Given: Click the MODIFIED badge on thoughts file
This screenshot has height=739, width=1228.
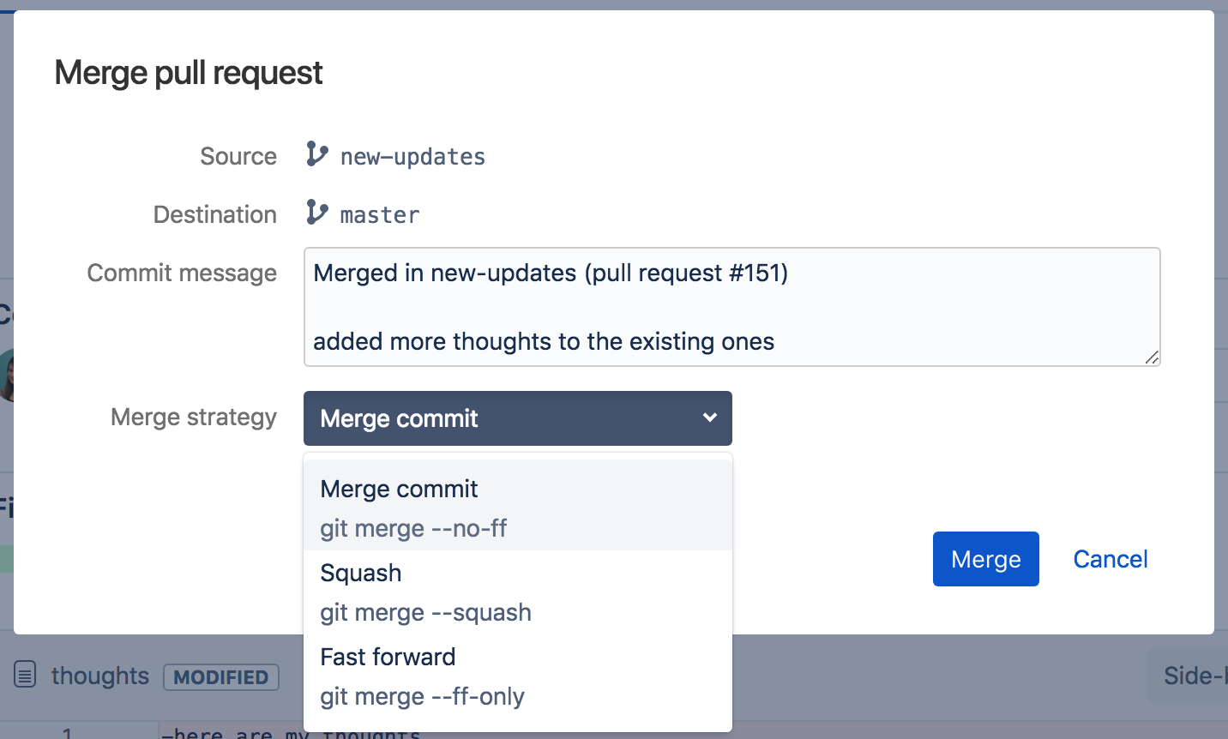Looking at the screenshot, I should tap(221, 676).
